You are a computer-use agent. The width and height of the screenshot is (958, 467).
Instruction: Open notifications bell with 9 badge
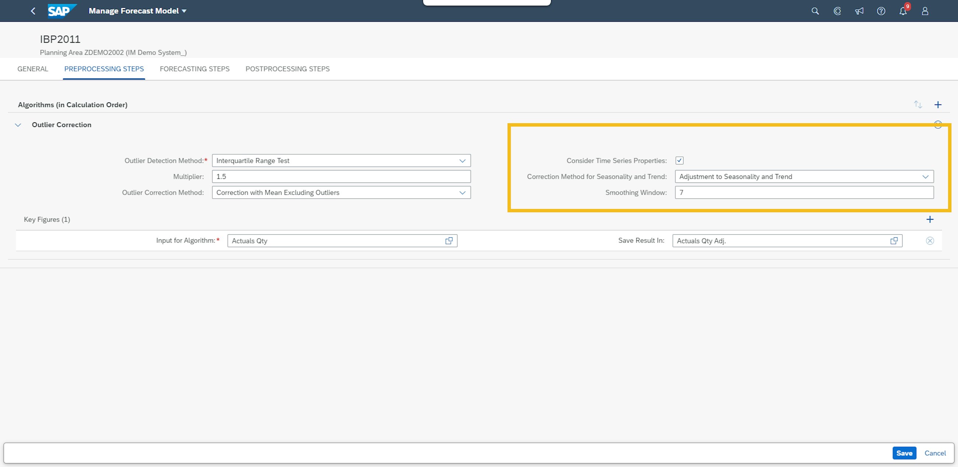[x=903, y=11]
